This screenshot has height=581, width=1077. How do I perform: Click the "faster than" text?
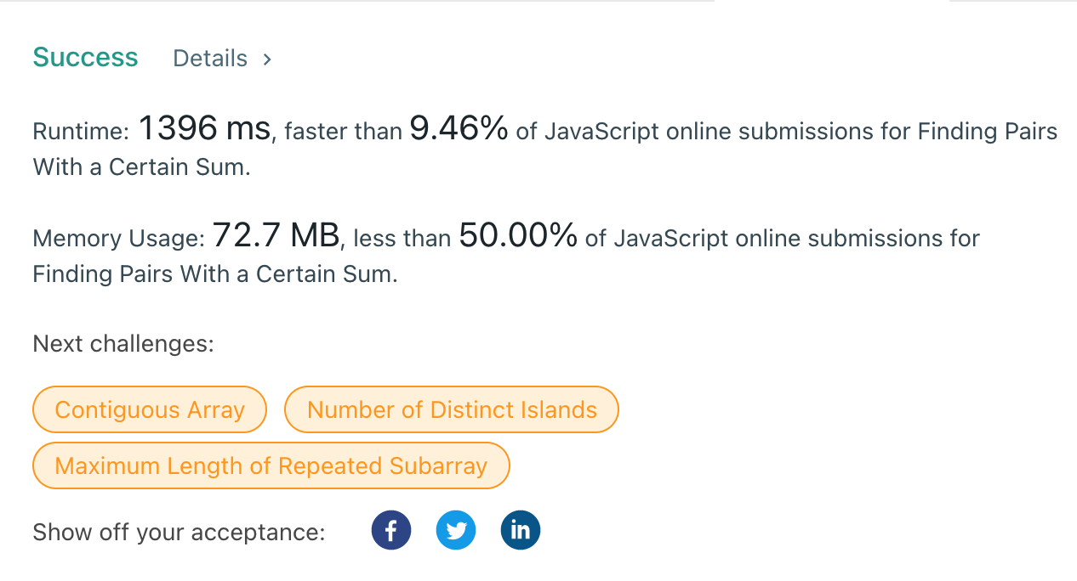pos(343,132)
